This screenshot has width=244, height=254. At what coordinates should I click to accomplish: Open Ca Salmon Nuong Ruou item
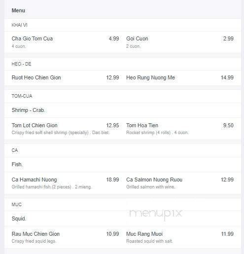154,180
